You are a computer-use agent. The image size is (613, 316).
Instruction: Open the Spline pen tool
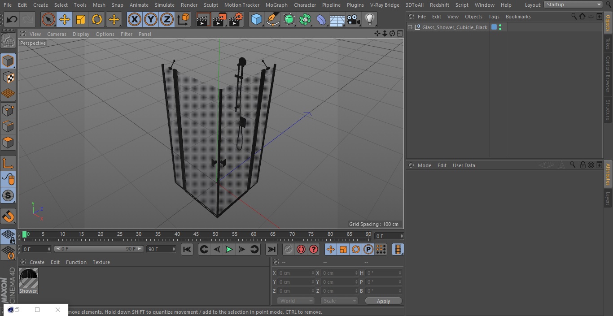coord(272,20)
